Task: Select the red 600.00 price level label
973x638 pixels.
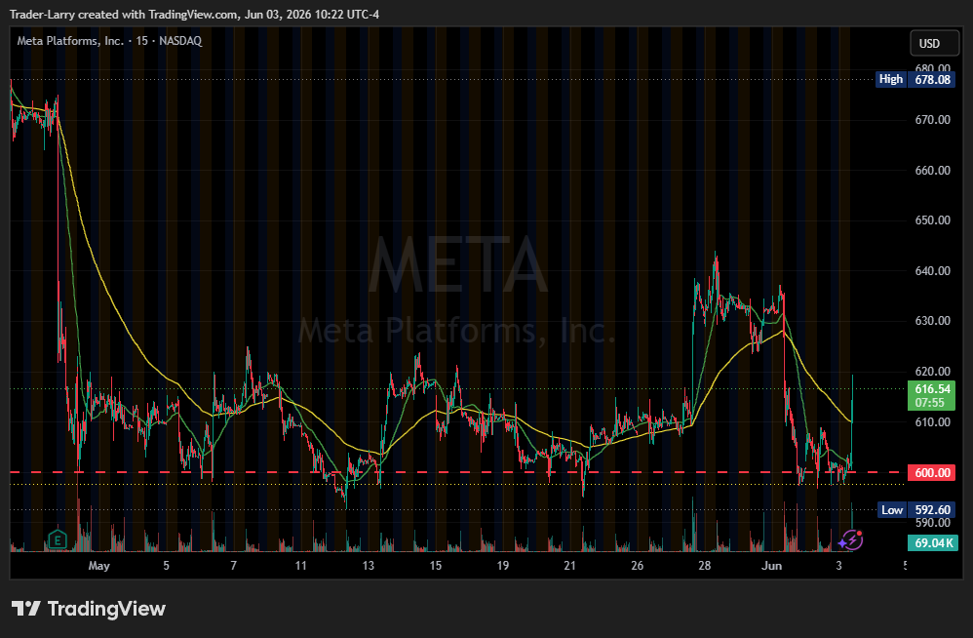Action: point(931,473)
